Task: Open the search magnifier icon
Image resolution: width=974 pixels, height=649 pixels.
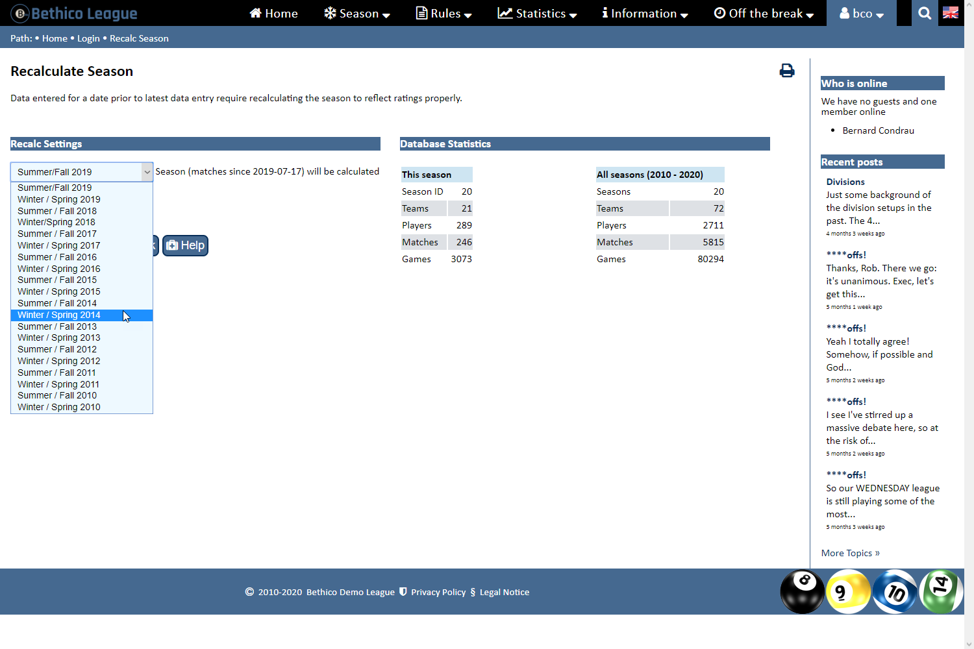Action: (x=925, y=13)
